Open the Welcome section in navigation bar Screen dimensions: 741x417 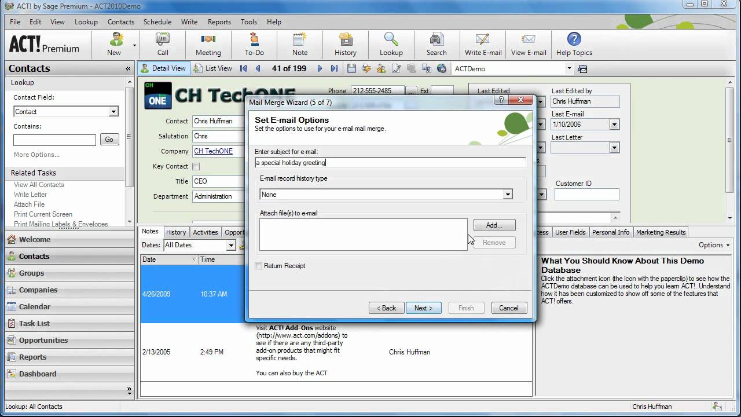click(x=69, y=239)
